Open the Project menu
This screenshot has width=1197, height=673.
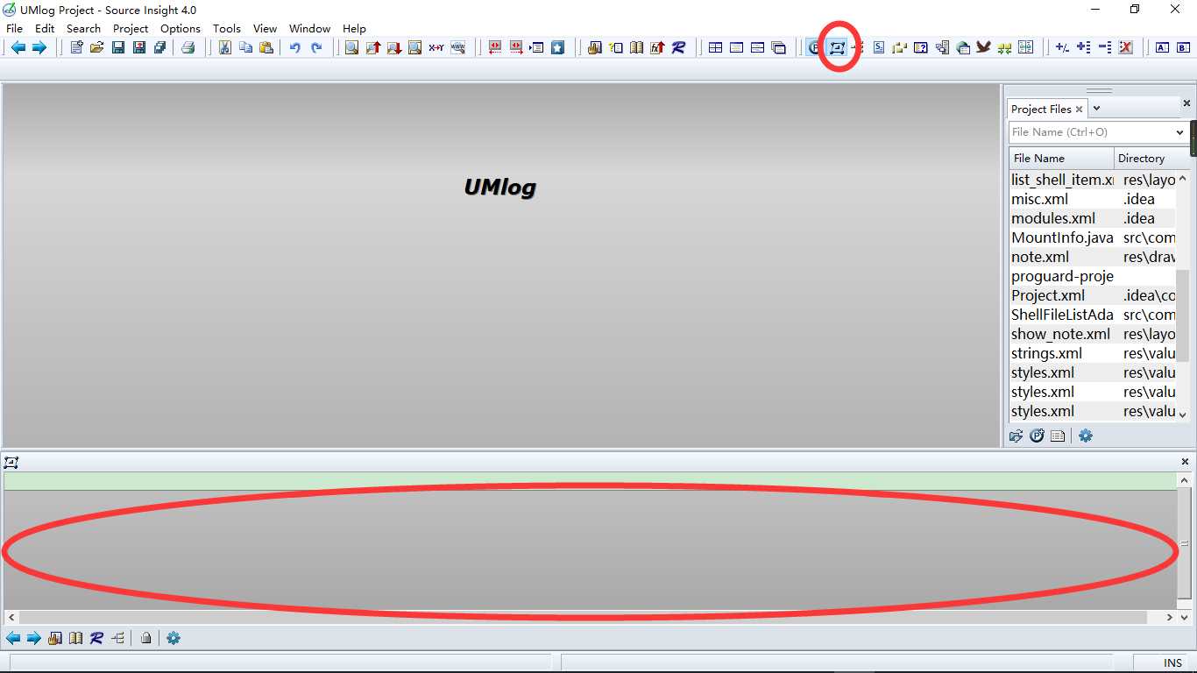point(131,28)
